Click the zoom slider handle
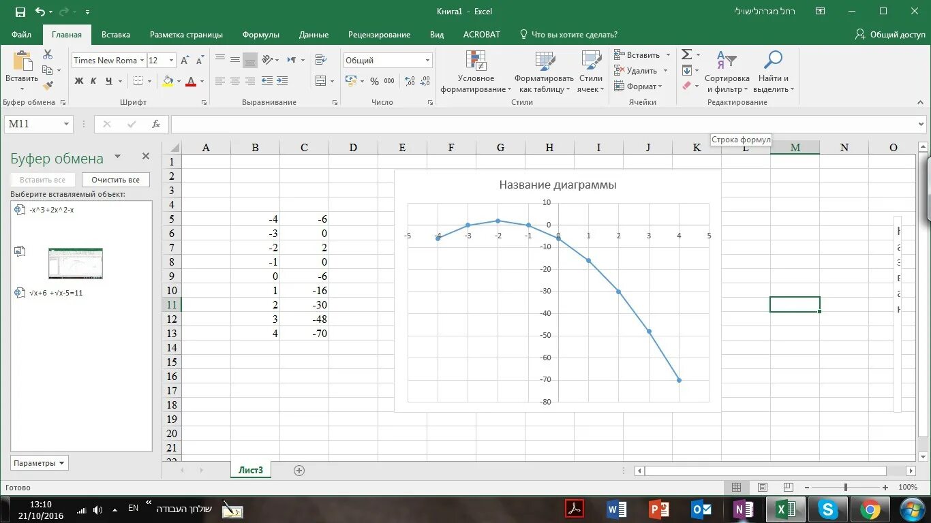This screenshot has width=931, height=523. point(846,488)
